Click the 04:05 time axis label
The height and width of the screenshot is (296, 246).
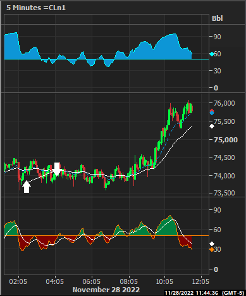coord(55,281)
